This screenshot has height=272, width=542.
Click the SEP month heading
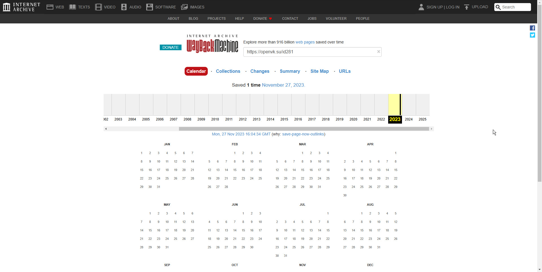pyautogui.click(x=167, y=265)
